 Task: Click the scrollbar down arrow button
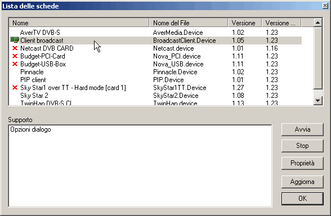[x=318, y=100]
